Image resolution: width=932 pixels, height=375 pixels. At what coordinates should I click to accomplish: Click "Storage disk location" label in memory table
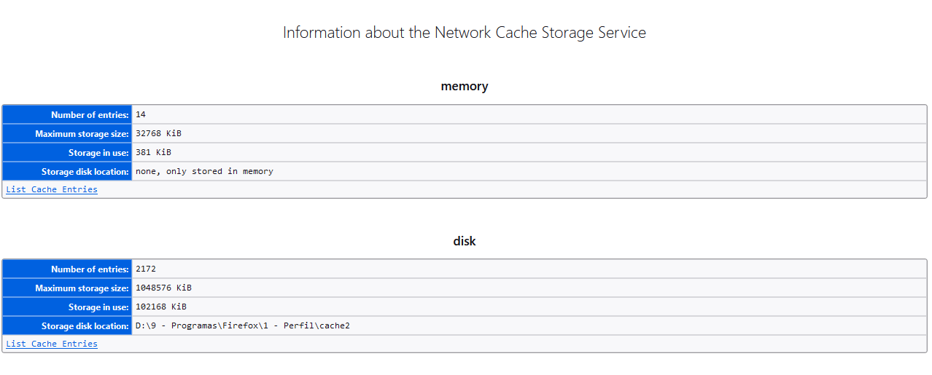85,172
